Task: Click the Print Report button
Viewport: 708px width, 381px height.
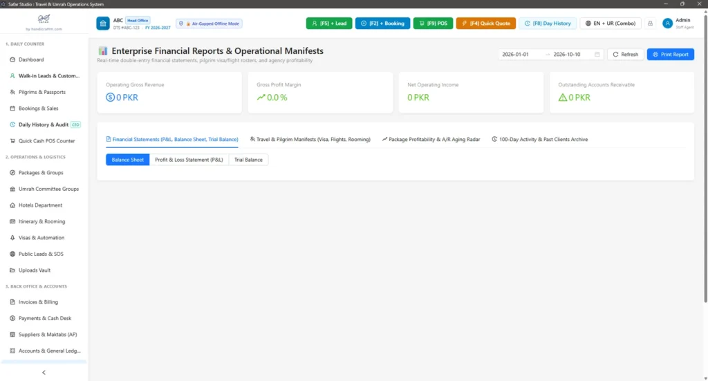Action: pyautogui.click(x=671, y=54)
